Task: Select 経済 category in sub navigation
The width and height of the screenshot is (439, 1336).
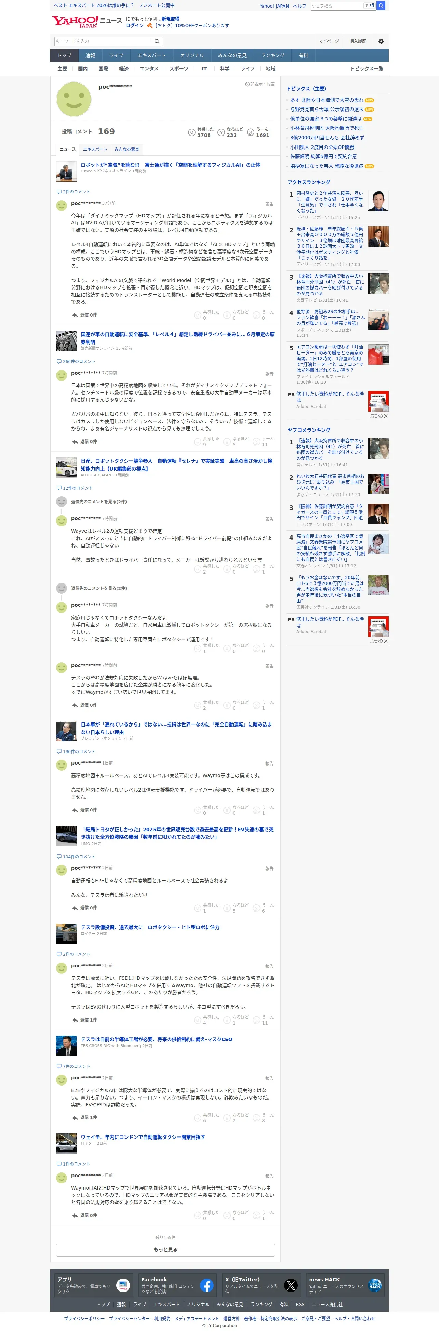Action: pyautogui.click(x=124, y=69)
